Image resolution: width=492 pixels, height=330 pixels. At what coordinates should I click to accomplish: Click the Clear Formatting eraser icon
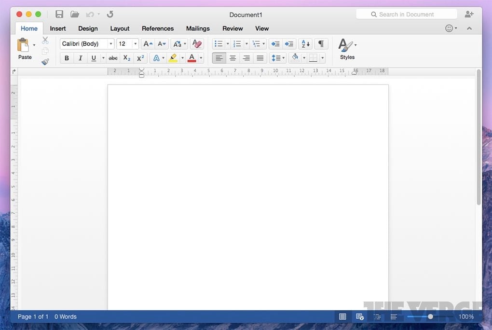pos(196,44)
